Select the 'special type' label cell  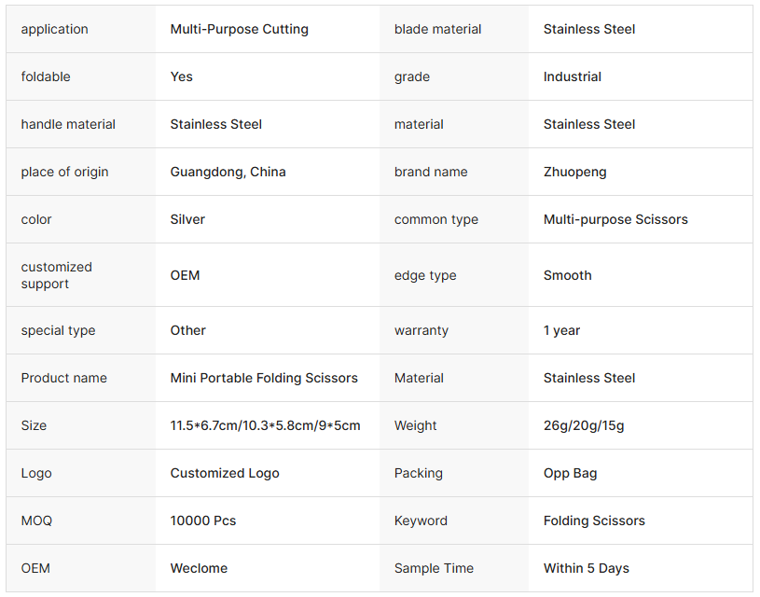point(58,330)
